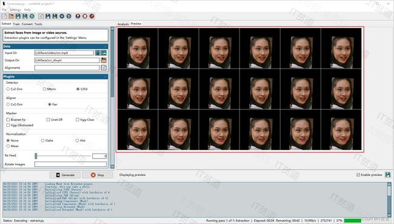Image resolution: width=394 pixels, height=224 pixels.
Task: Click 'Running pass 1 of 1: Extraction' text
Action: point(228,220)
